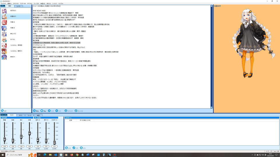Select 結月ゆかり voice avatar icon
The width and height of the screenshot is (280, 157).
[4, 11]
